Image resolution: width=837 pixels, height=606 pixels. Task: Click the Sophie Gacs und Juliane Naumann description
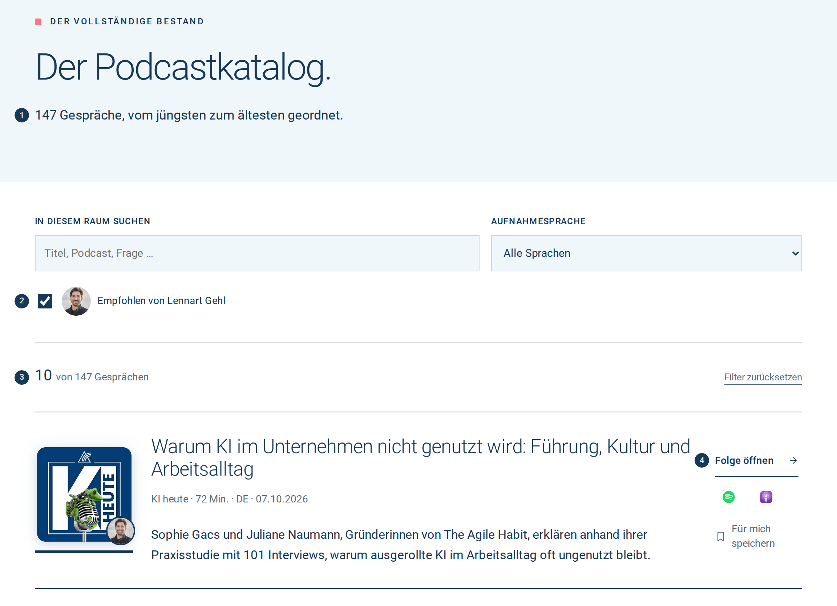[x=400, y=545]
